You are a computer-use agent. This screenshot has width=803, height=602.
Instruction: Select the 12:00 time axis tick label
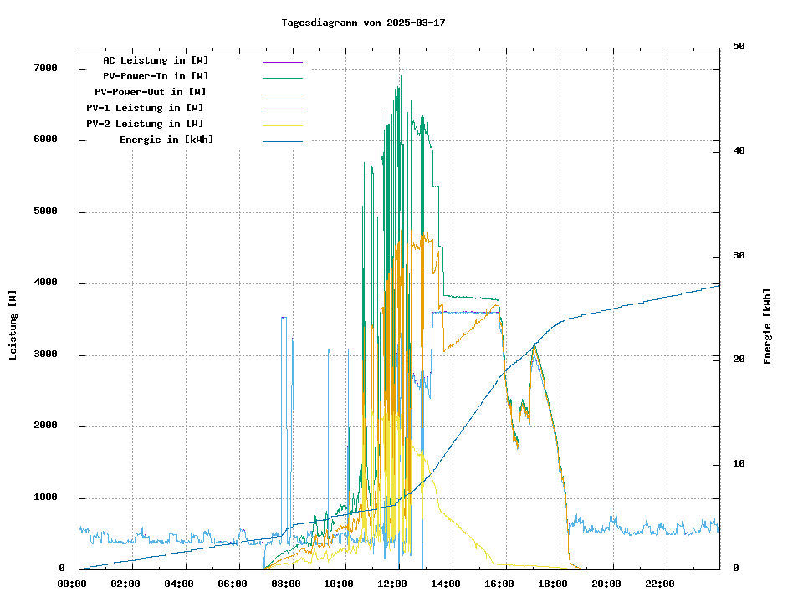tap(392, 584)
